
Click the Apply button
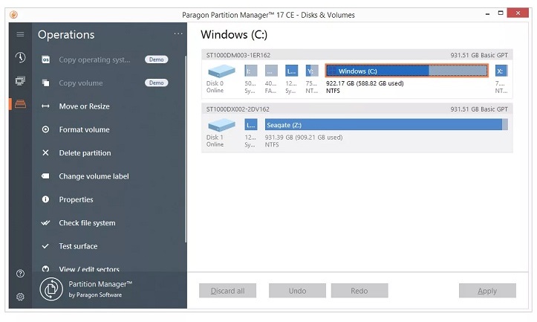tap(487, 291)
